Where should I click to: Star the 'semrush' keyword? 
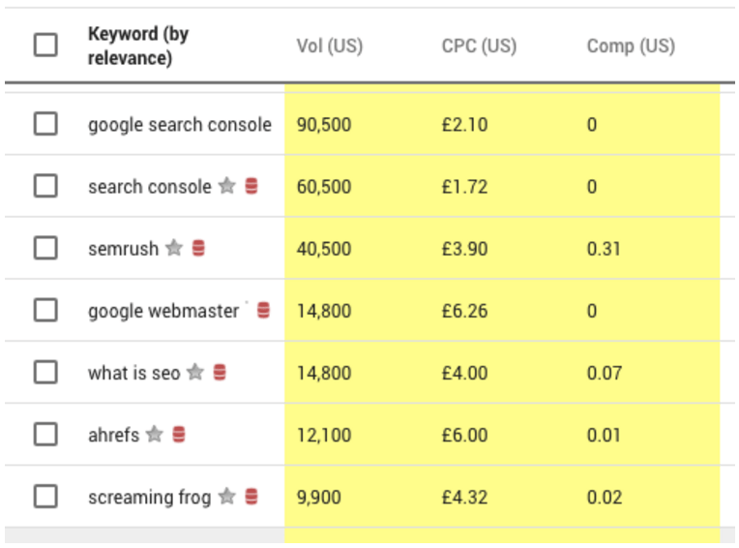[174, 249]
